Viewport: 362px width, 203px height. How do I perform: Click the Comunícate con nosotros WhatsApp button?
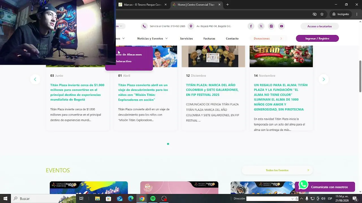[x=325, y=187]
